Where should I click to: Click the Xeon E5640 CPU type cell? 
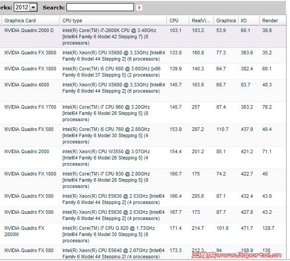click(114, 253)
